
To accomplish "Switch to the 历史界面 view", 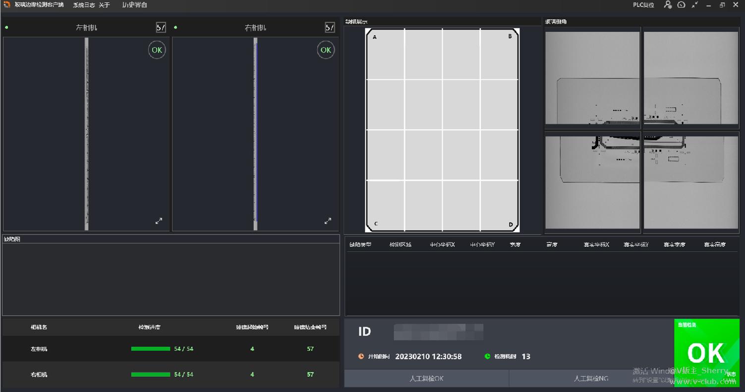I will tap(135, 5).
